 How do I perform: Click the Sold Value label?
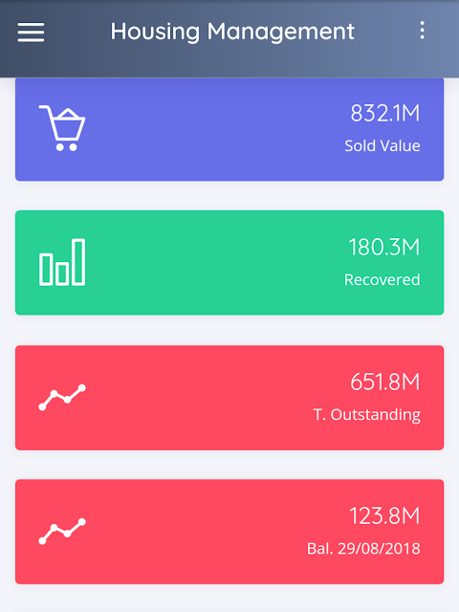[x=382, y=145]
